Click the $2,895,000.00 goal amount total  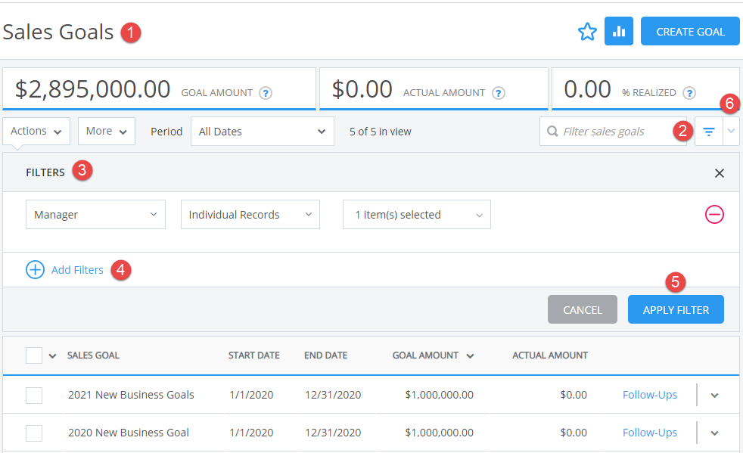(x=92, y=89)
